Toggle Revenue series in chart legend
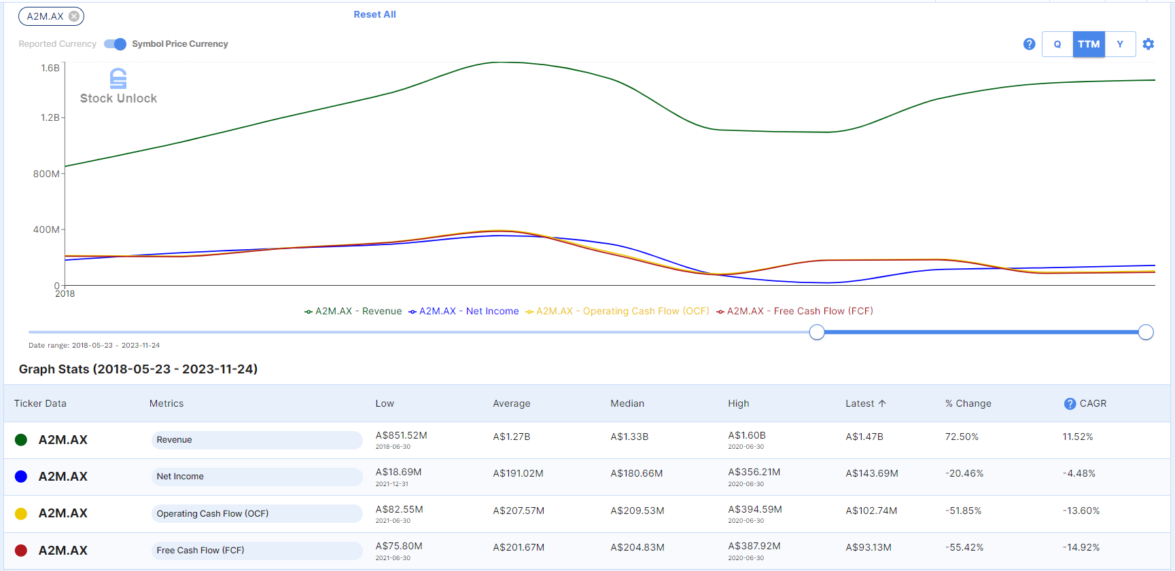The width and height of the screenshot is (1175, 571). (353, 311)
